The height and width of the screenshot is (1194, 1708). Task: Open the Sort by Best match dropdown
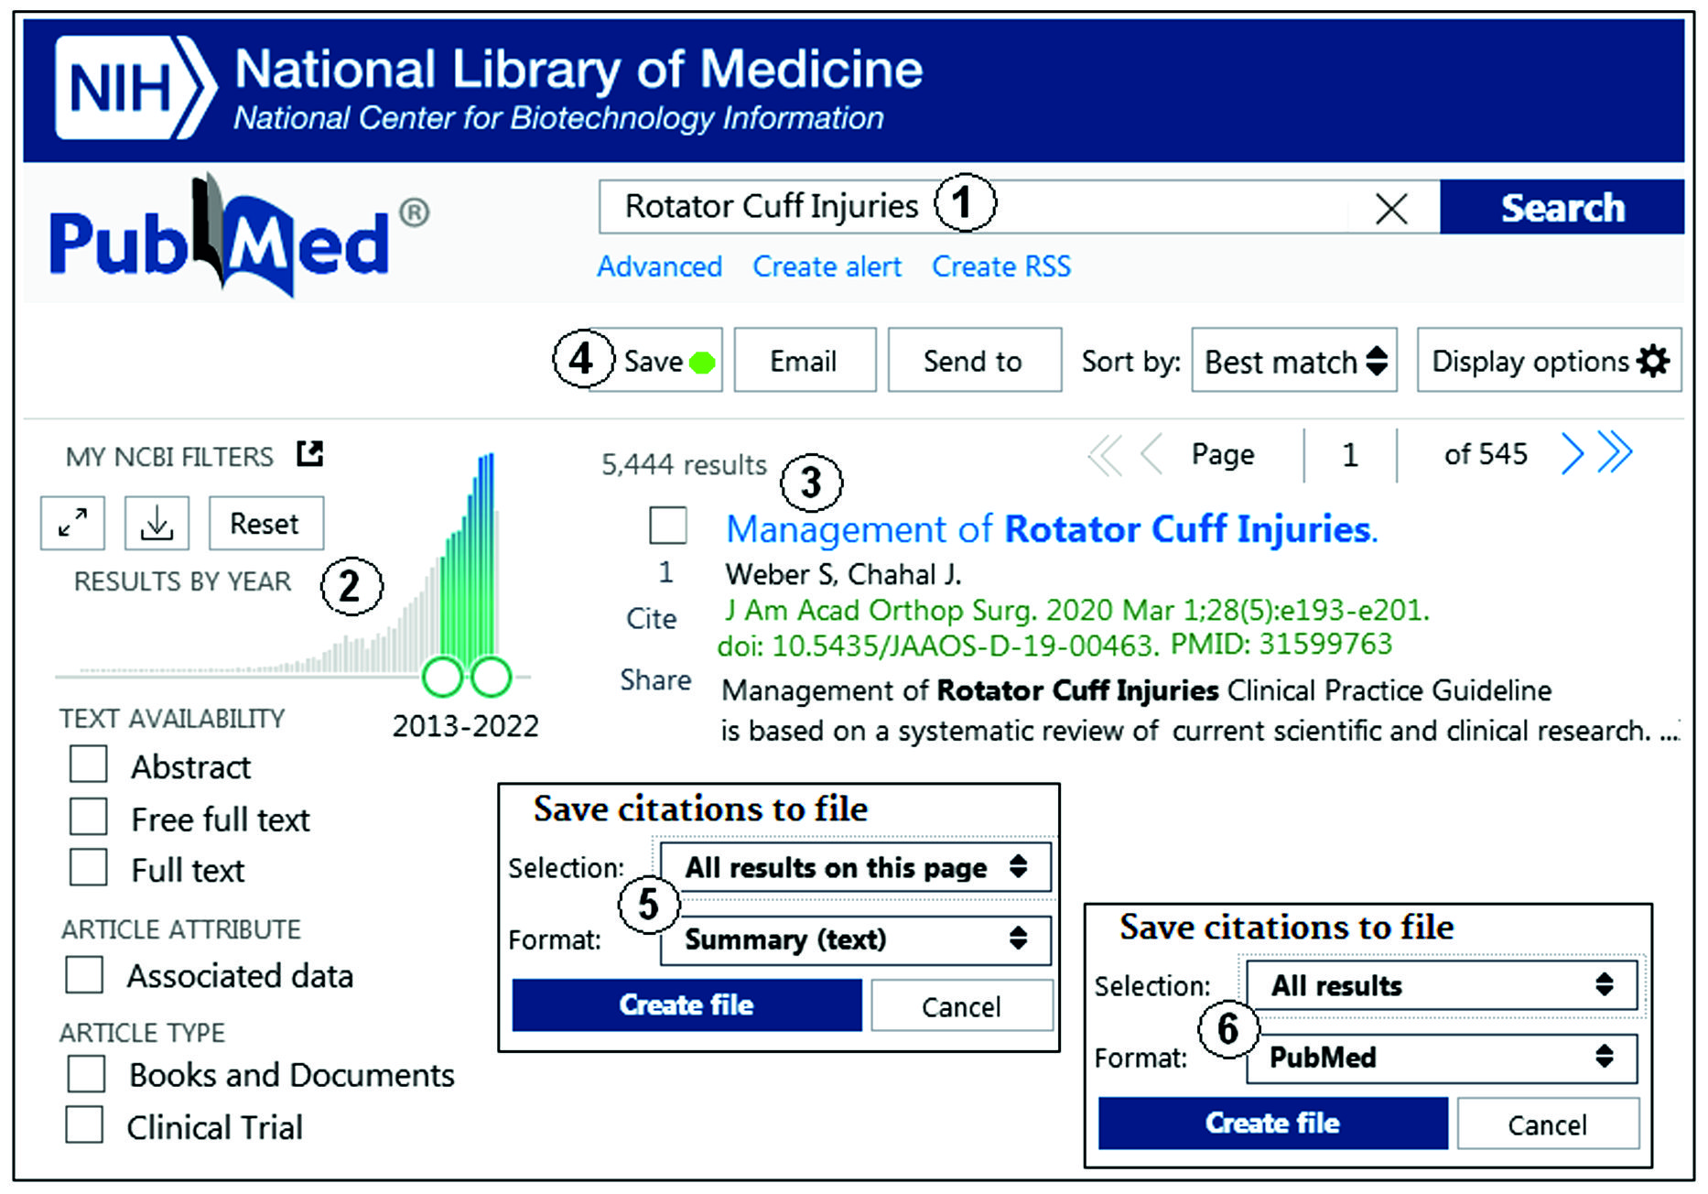point(1293,361)
